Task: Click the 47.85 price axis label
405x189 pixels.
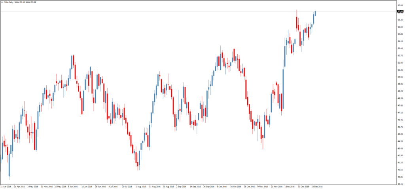Action: [400, 105]
